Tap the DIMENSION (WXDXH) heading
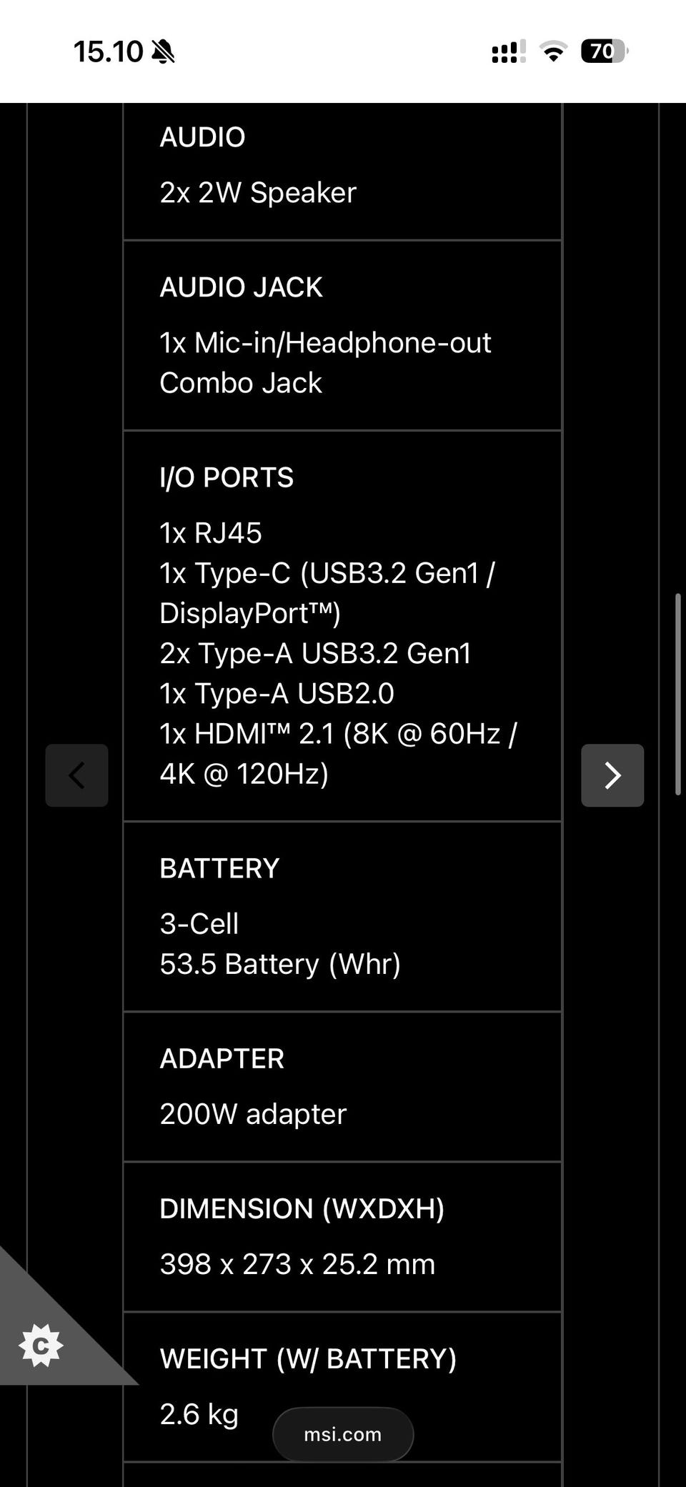The width and height of the screenshot is (686, 1487). click(x=302, y=1208)
